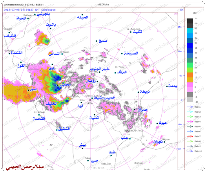Click the Najran city dot
Image resolution: width=206 pixels, height=172 pixels.
[x=164, y=142]
